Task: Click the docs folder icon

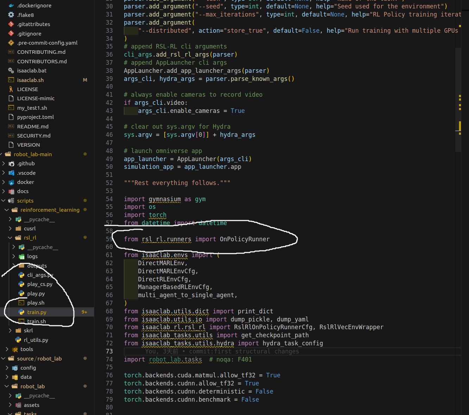Action: click(x=11, y=191)
